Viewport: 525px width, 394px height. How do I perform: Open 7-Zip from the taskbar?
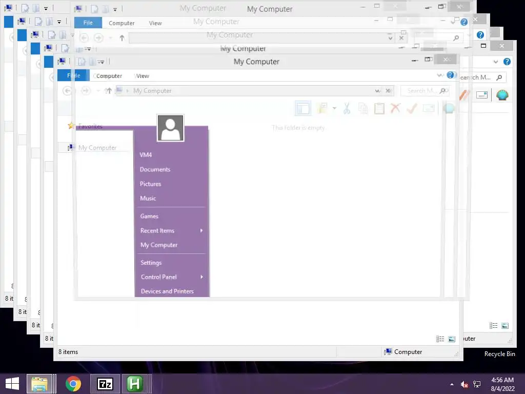(105, 384)
